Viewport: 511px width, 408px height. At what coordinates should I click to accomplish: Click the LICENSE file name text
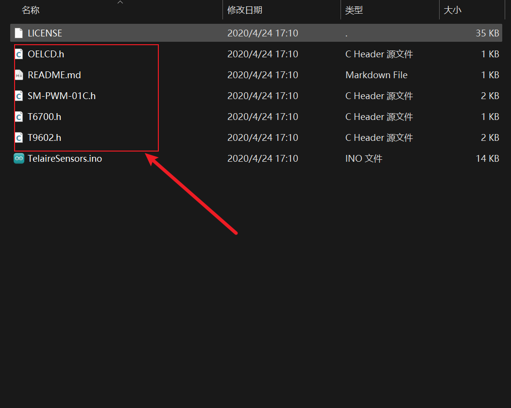45,33
